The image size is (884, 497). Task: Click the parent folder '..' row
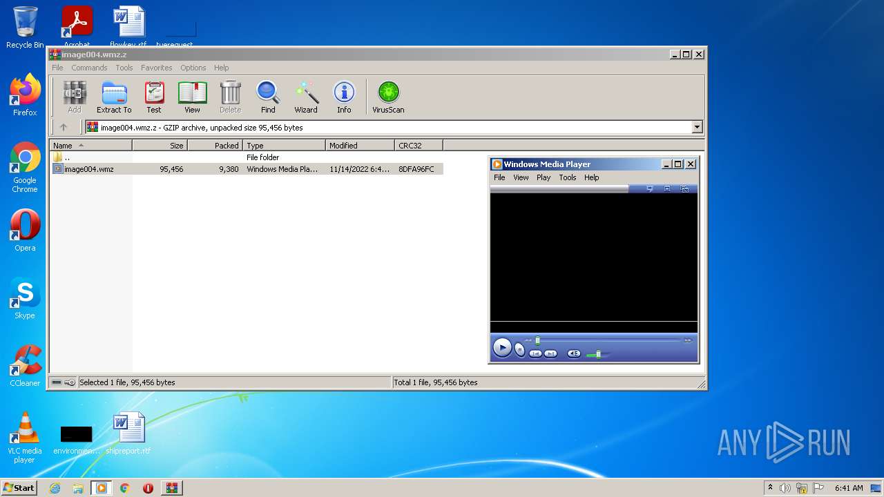tap(247, 157)
